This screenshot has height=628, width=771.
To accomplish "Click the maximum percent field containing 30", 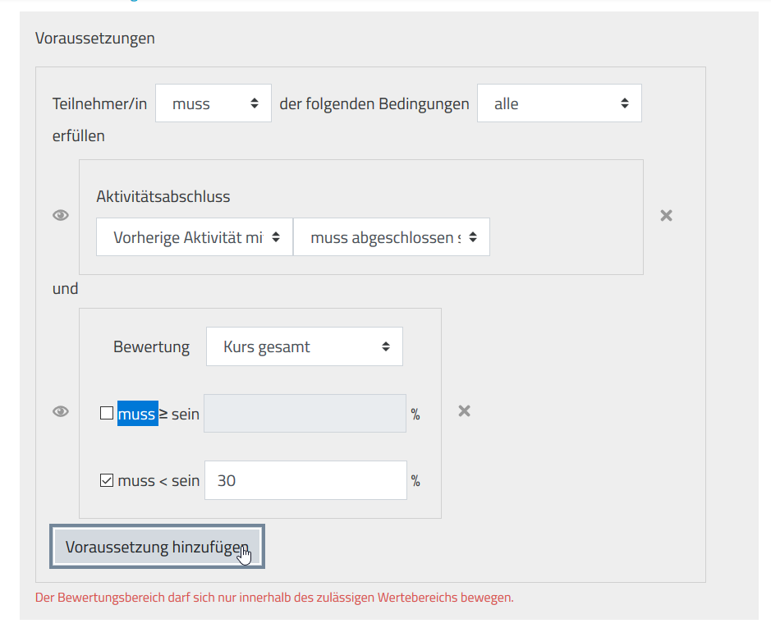I will coord(305,481).
